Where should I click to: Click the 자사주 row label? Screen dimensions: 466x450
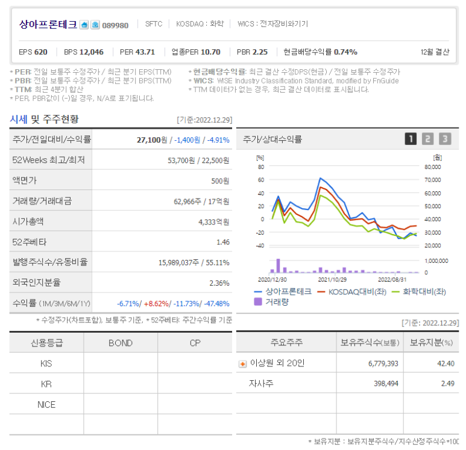click(261, 384)
